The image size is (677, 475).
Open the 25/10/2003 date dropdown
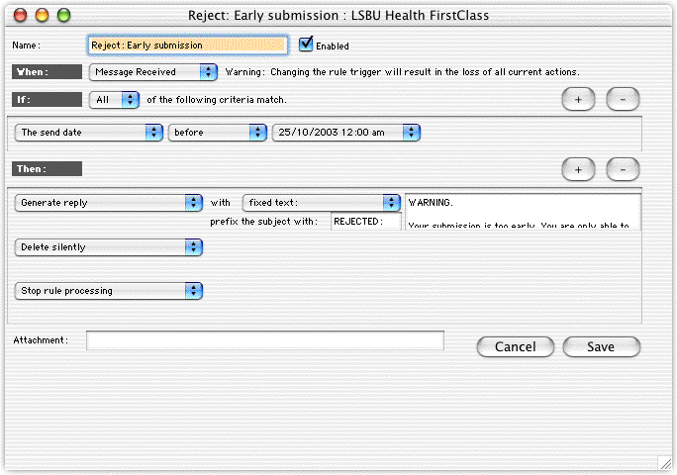coord(346,132)
